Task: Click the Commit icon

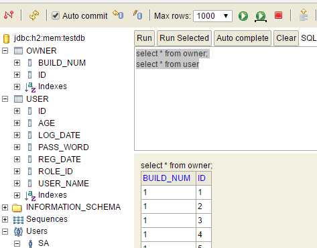Action: point(138,15)
